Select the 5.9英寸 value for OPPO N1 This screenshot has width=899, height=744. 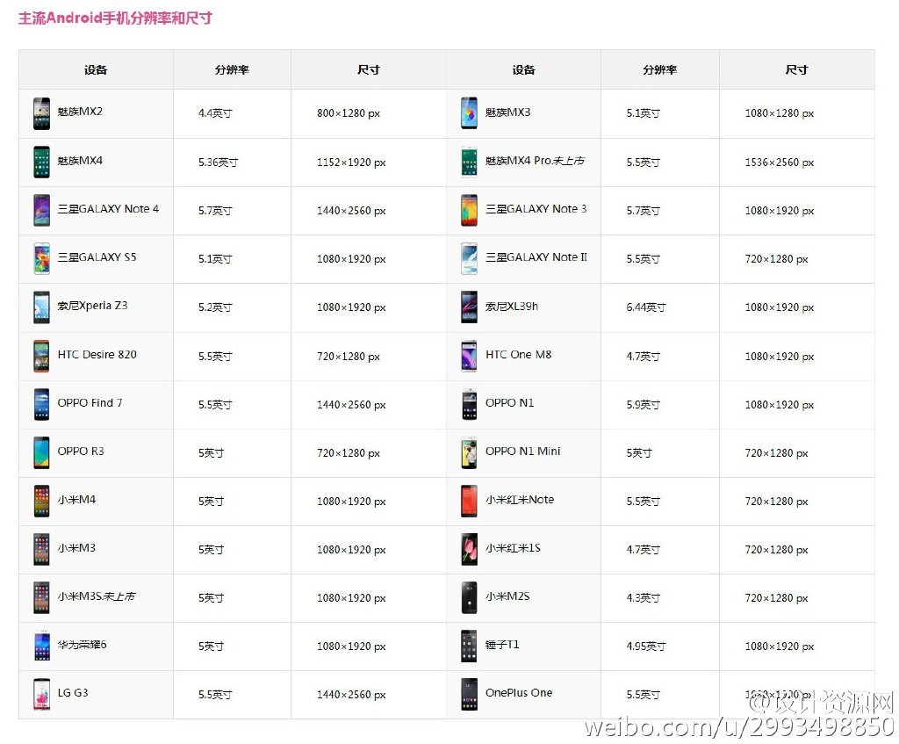[x=643, y=405]
